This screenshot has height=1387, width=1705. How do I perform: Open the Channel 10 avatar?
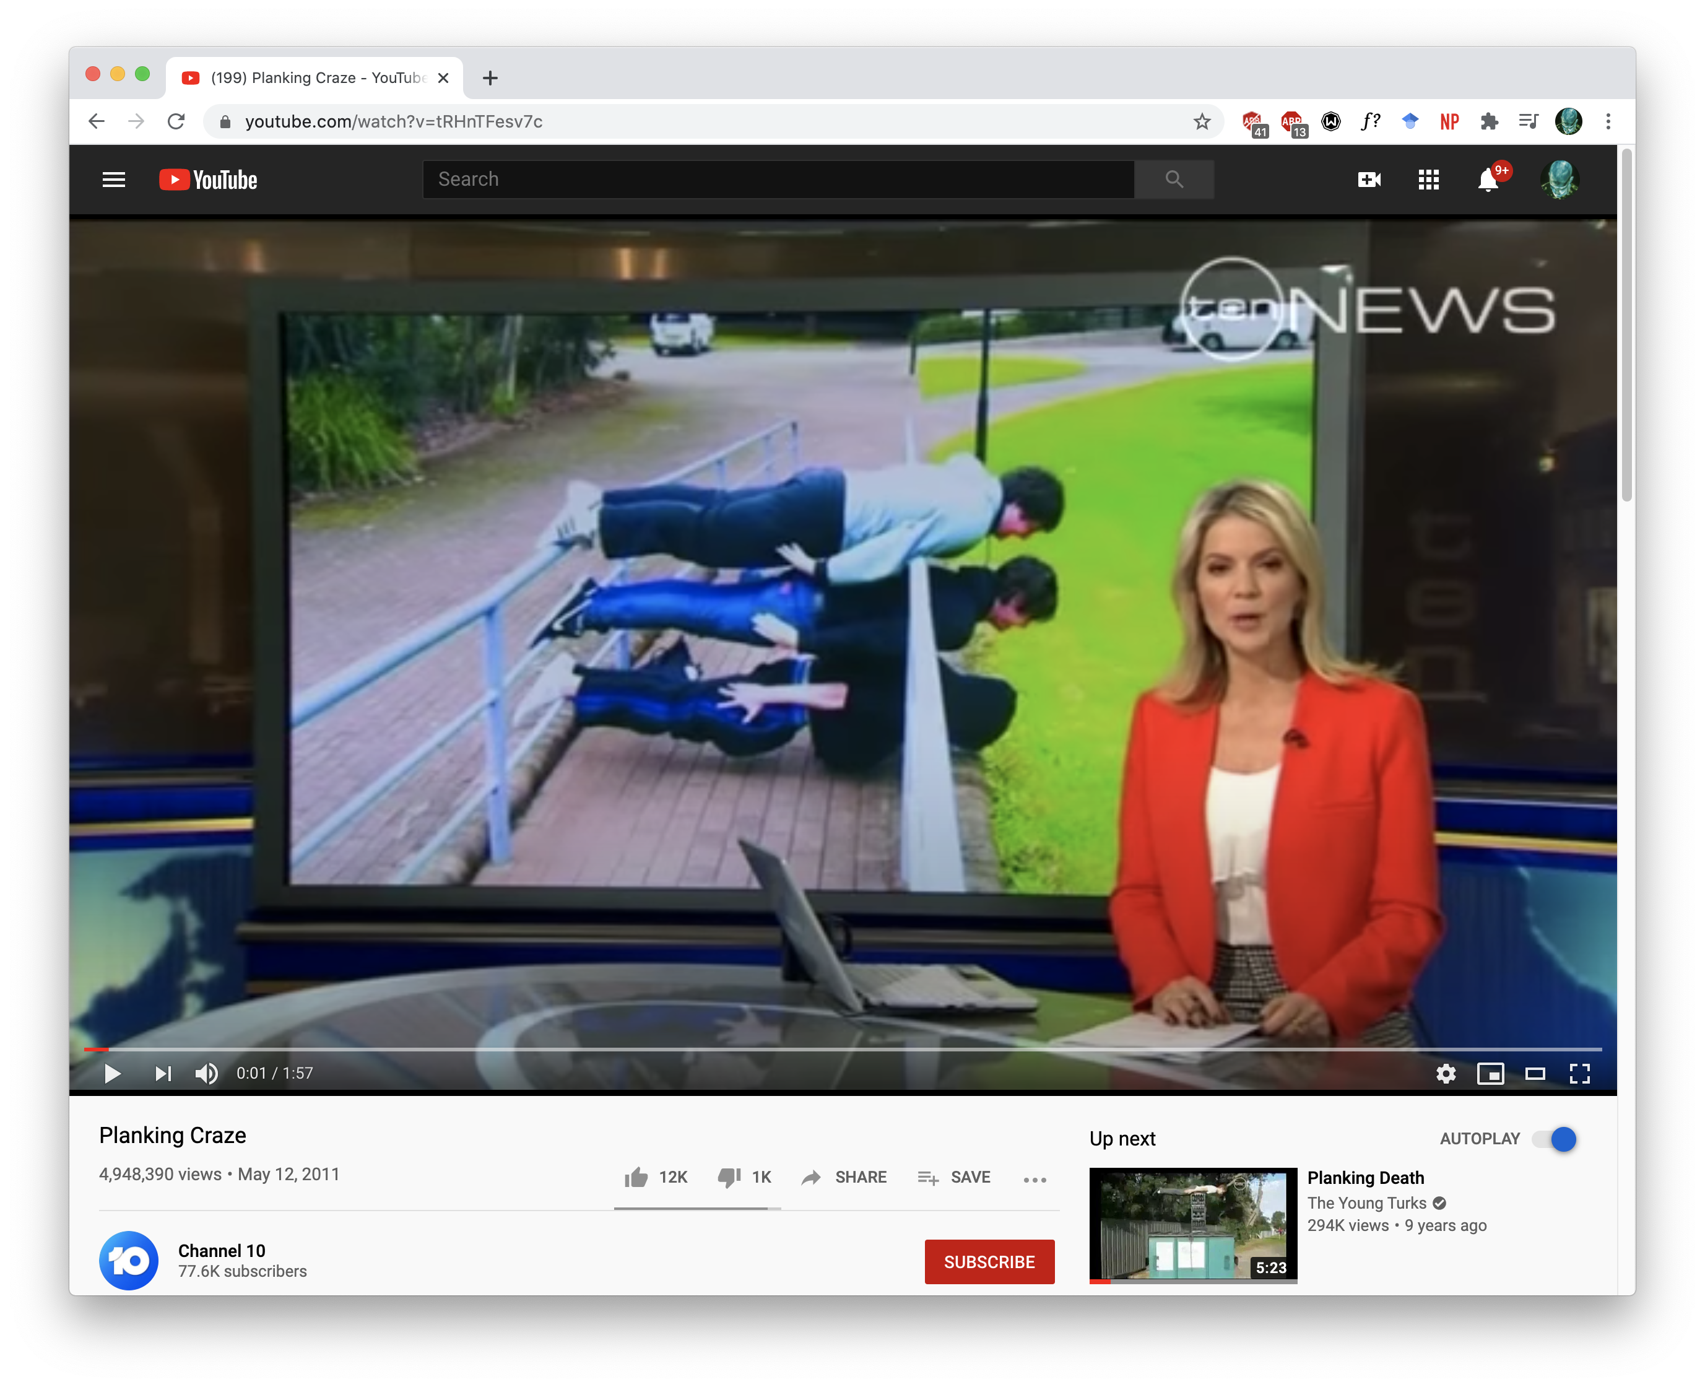tap(128, 1260)
